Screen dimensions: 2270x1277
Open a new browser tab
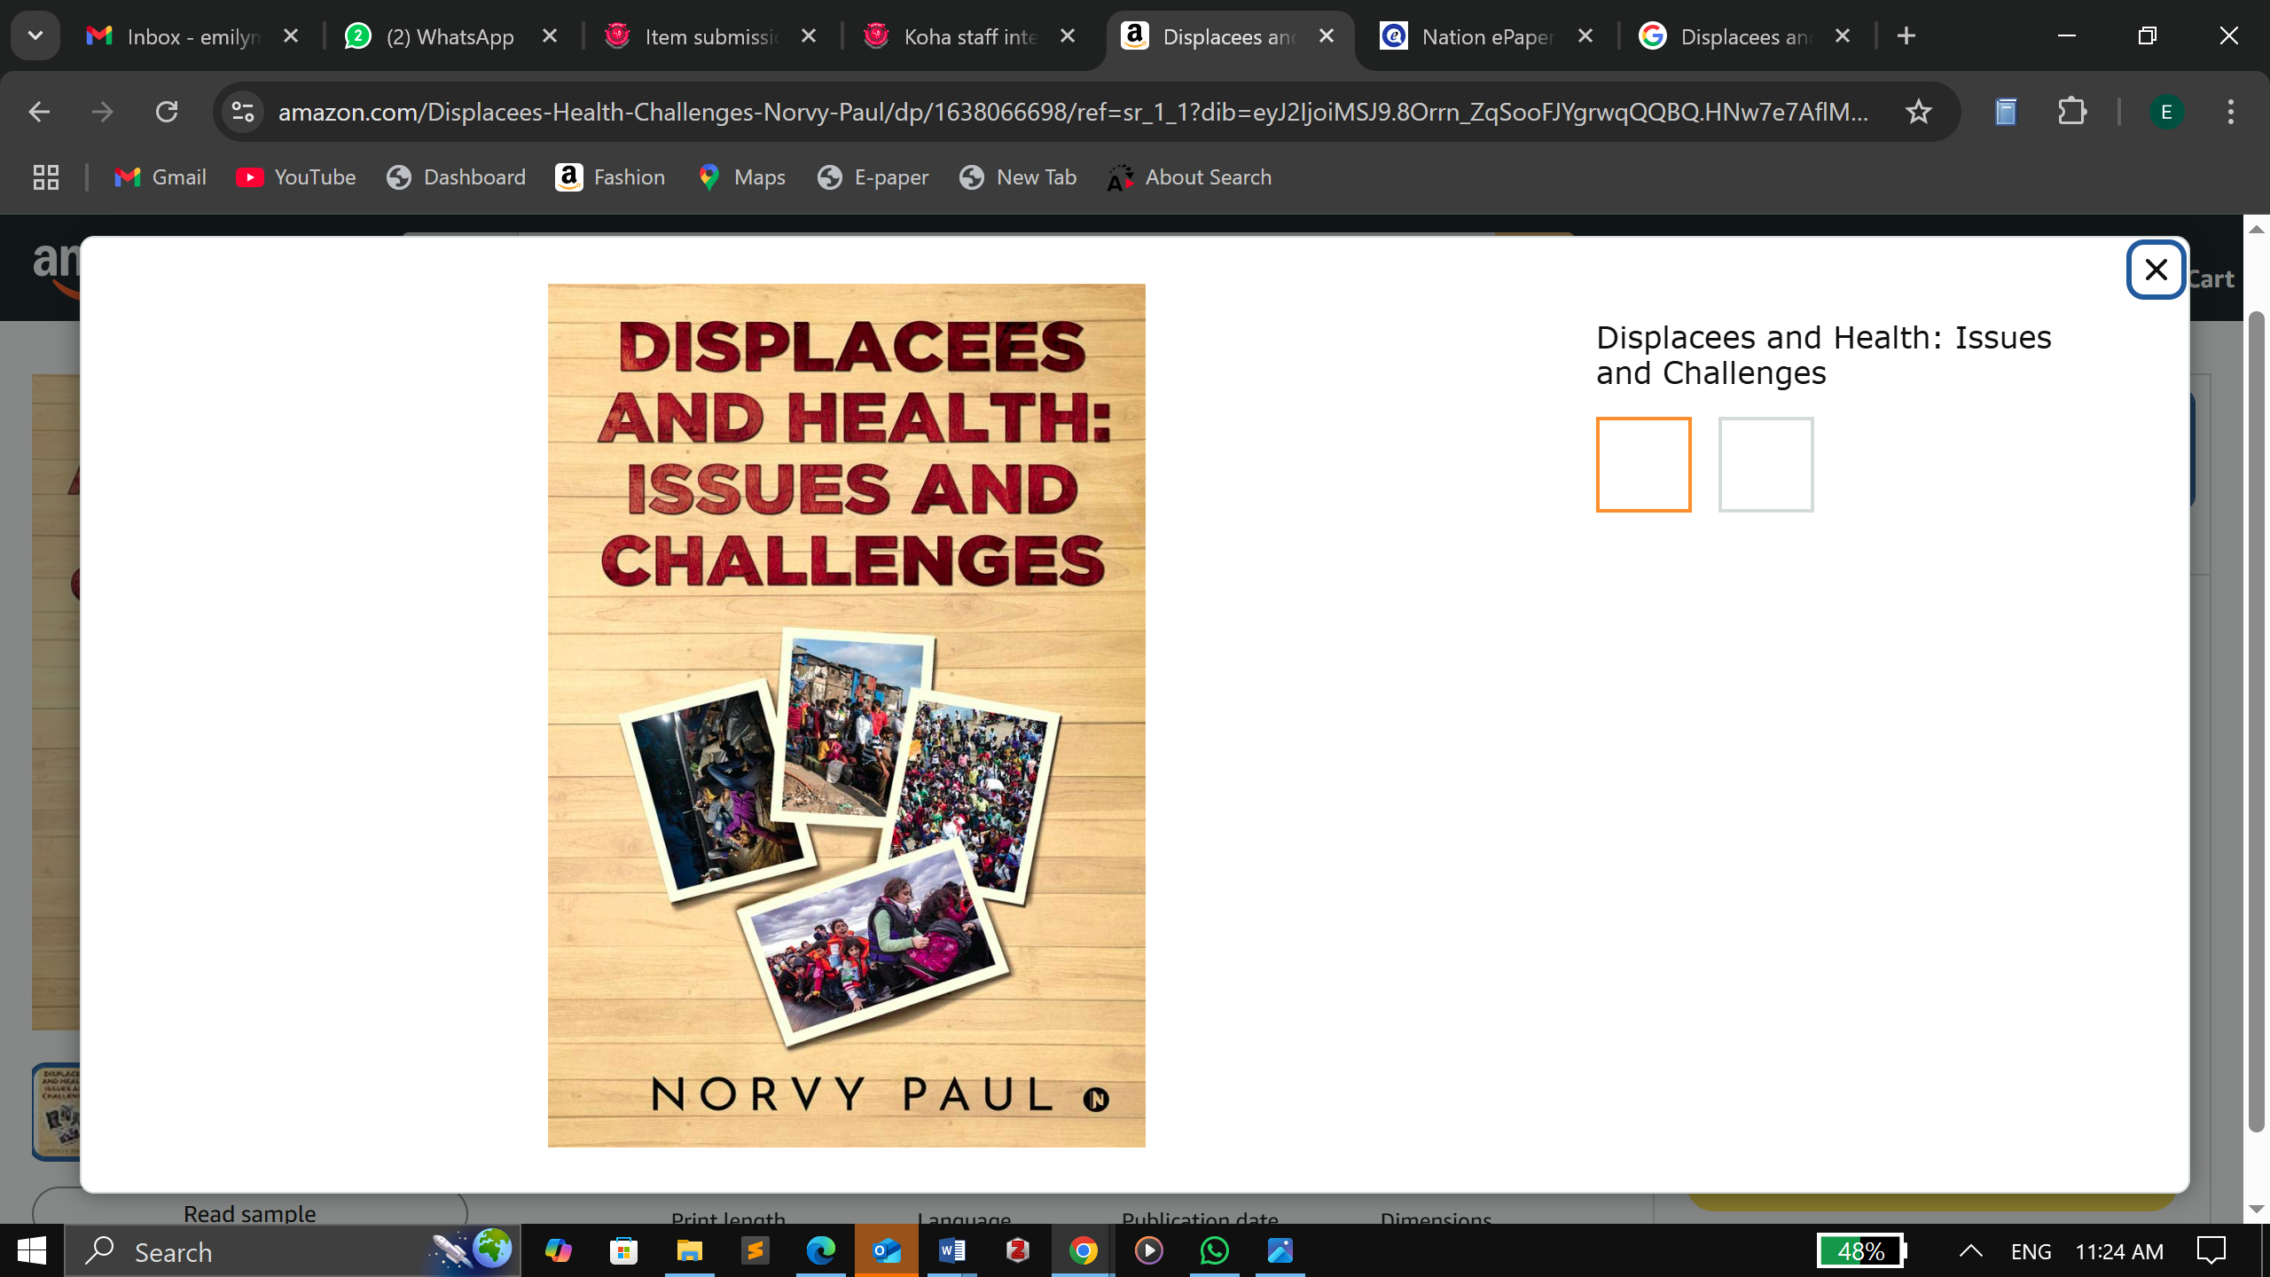[x=1906, y=36]
